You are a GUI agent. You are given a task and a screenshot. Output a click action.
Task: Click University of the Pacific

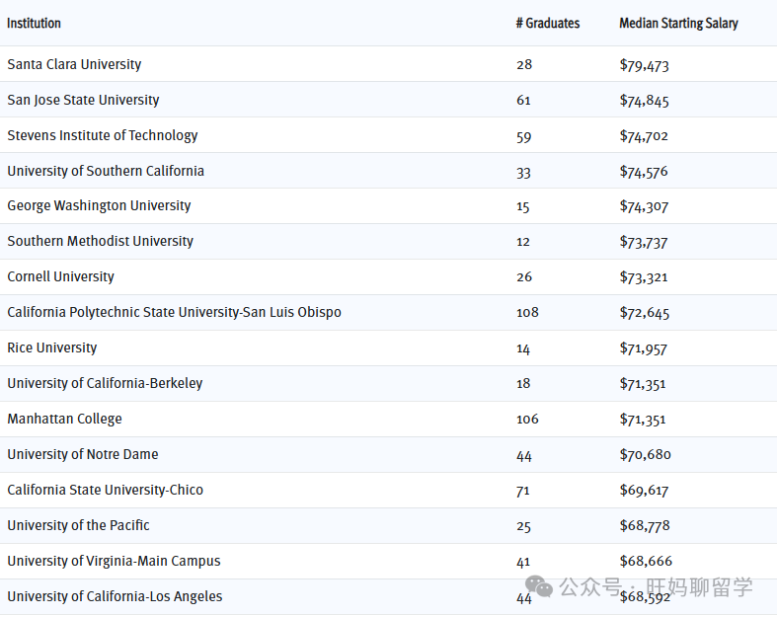[78, 525]
